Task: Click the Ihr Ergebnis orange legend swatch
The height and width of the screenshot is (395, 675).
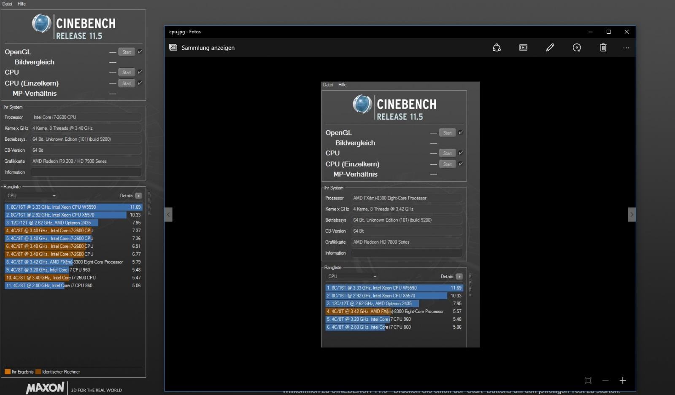Action: tap(8, 372)
